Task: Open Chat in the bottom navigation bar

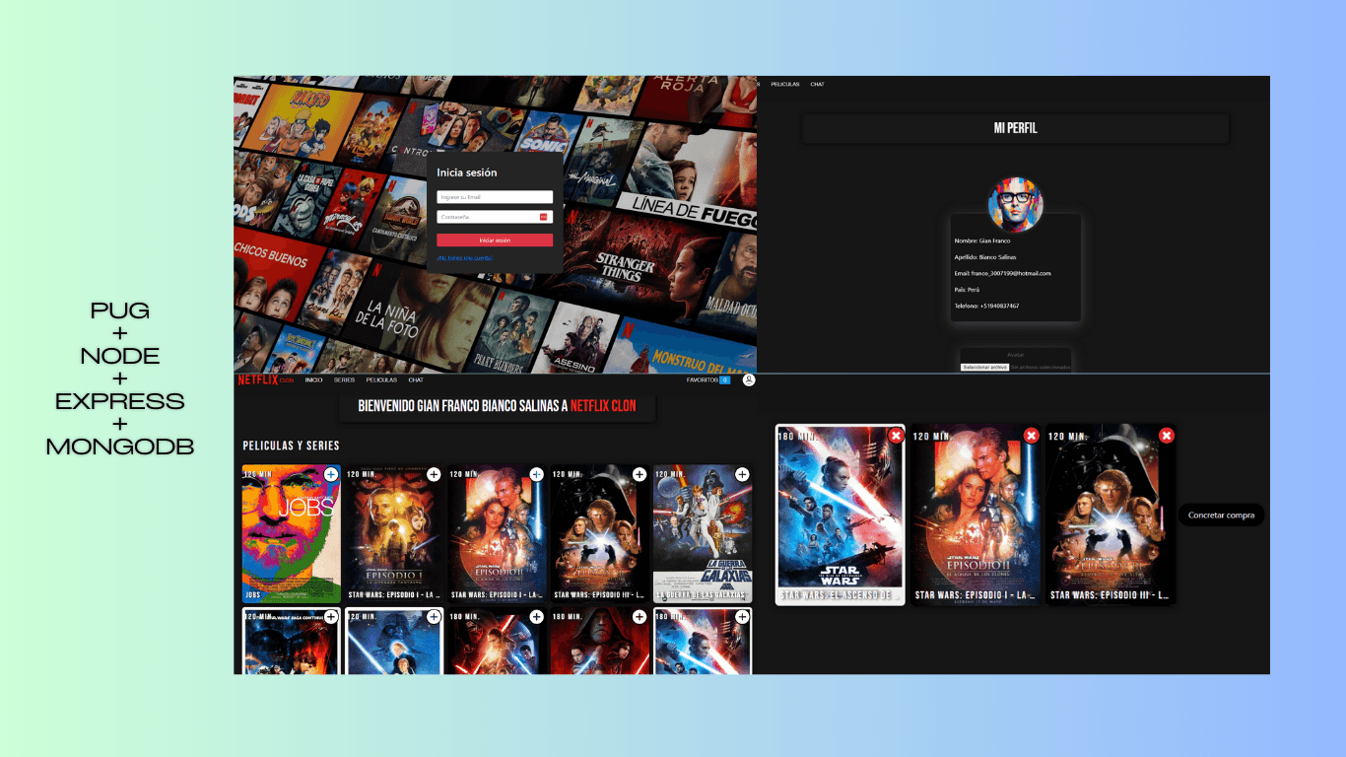Action: point(416,379)
